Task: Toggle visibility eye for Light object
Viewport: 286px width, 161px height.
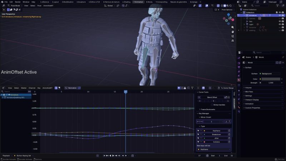Action: (x=280, y=24)
